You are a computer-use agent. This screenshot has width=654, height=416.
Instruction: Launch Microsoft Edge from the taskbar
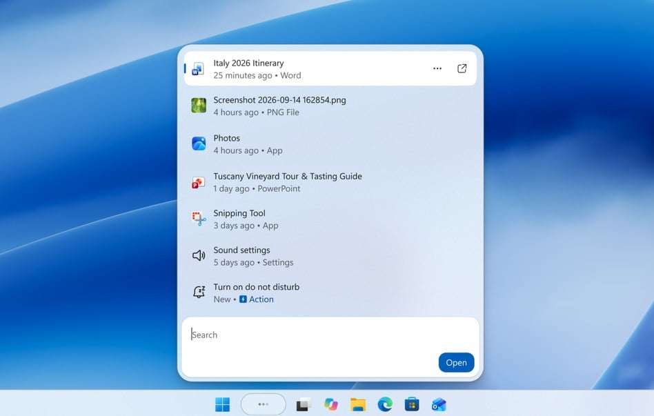(385, 404)
